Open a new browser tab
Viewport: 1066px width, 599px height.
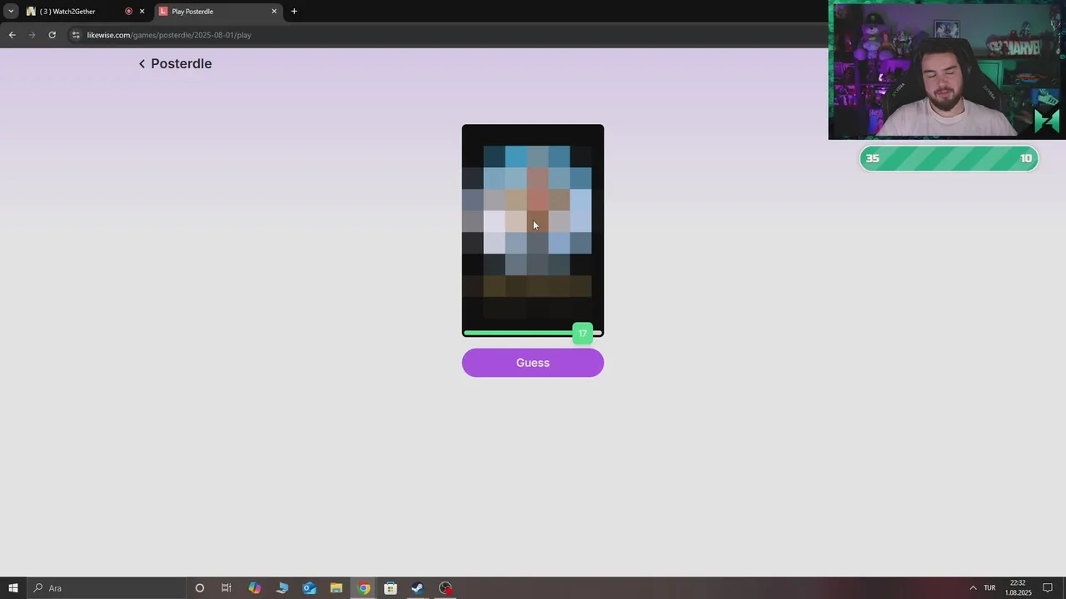point(294,12)
